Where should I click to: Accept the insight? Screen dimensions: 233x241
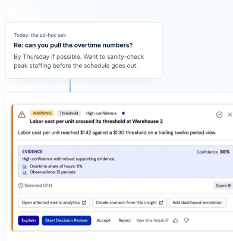(103, 220)
